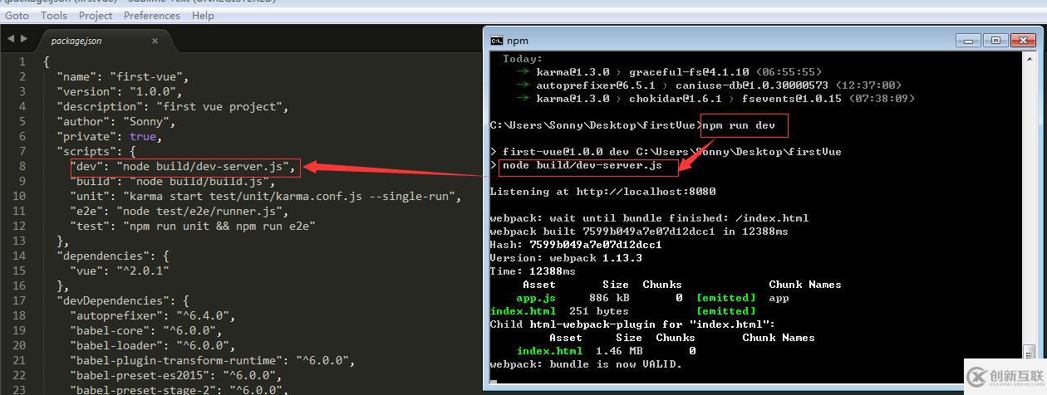Screen dimensions: 1047x395
Task: Click the graceful-fs@4.1.10 console line
Action: click(x=669, y=71)
